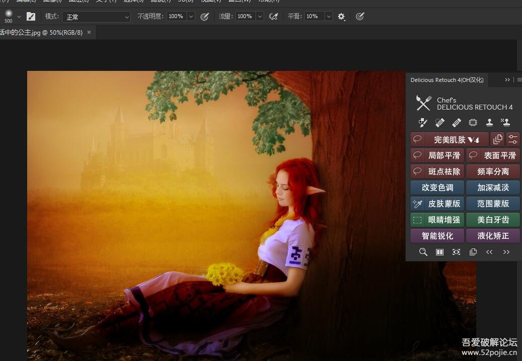Click the 流量 100% value field
The width and height of the screenshot is (522, 361).
[x=245, y=16]
